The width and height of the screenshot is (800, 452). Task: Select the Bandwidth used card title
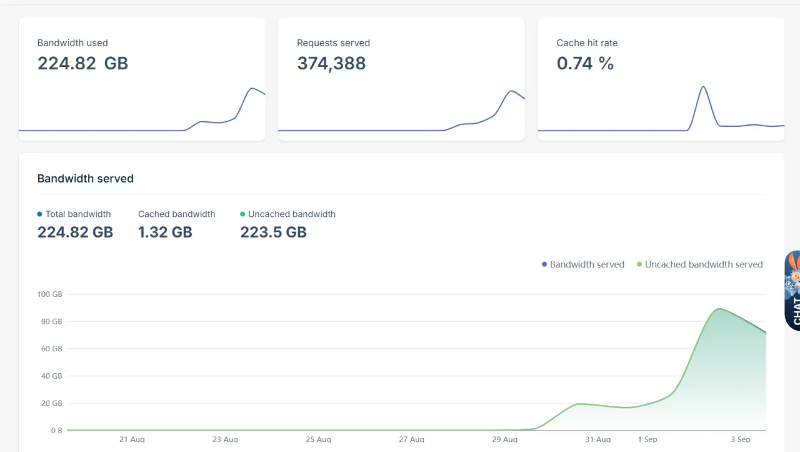72,43
